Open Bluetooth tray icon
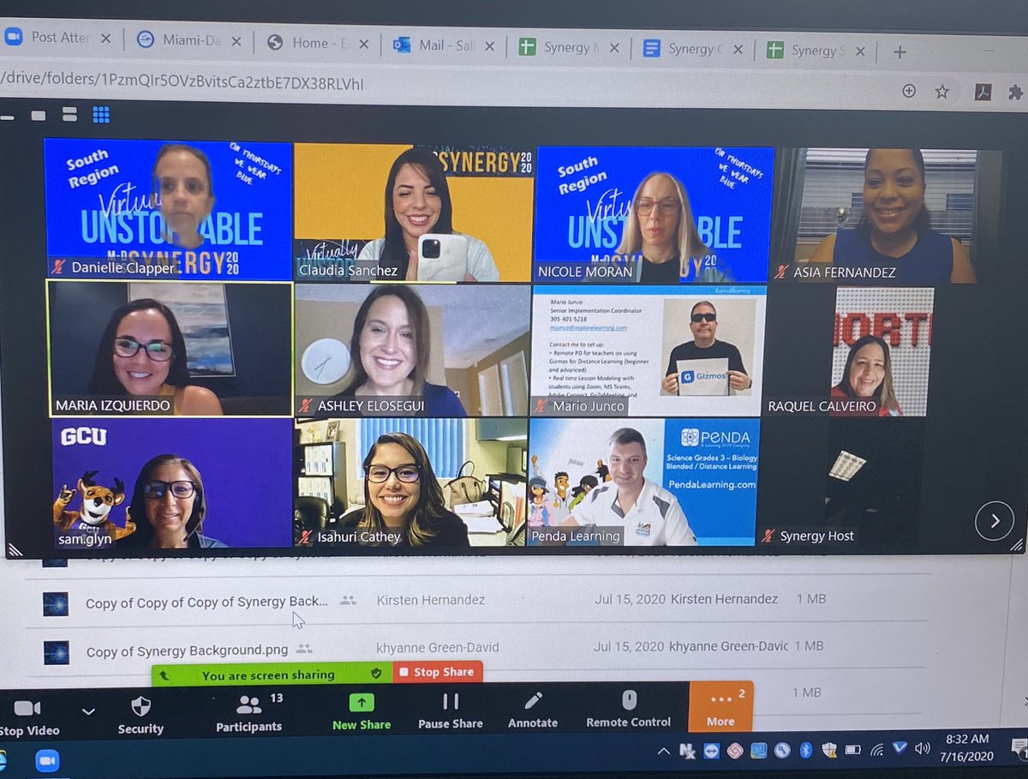Viewport: 1028px width, 779px height. pos(805,750)
